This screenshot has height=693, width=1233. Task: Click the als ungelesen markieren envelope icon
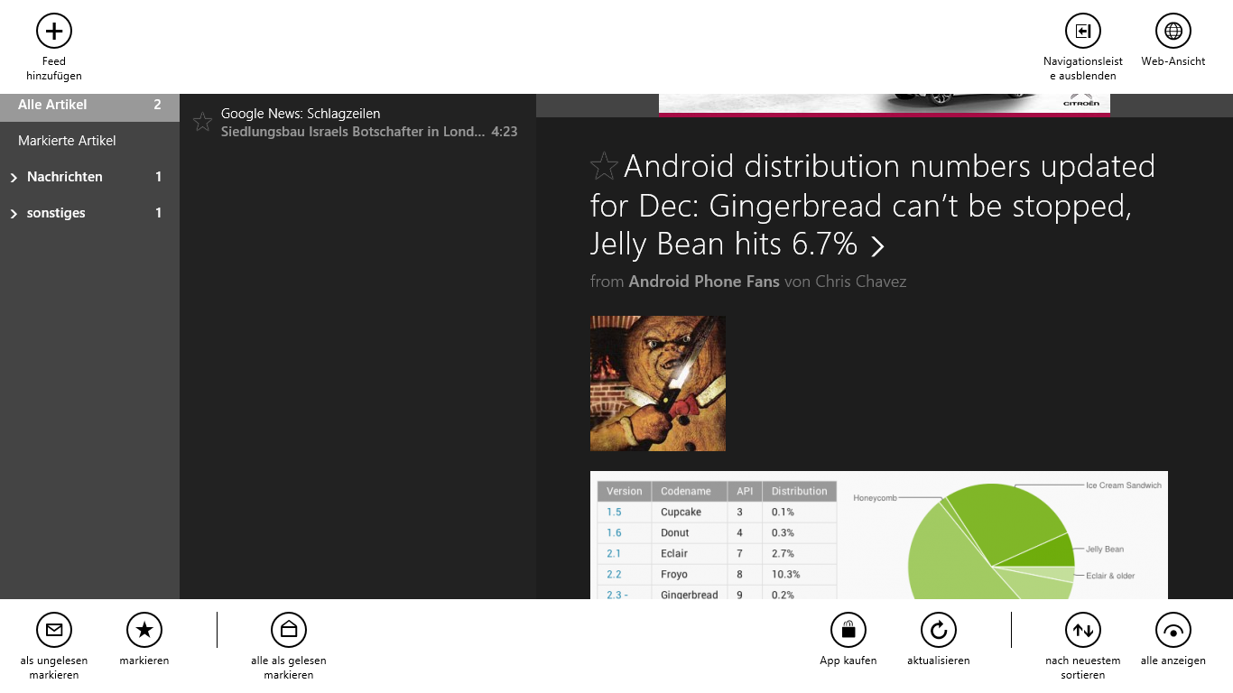pos(54,630)
